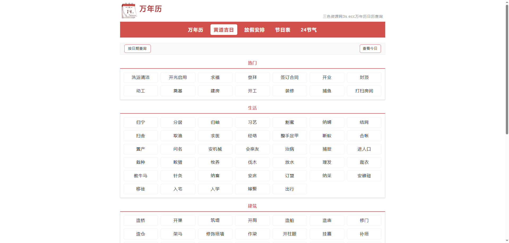Click 嫁娶 in the life section
Viewport: 509px width, 243px height.
pos(252,189)
